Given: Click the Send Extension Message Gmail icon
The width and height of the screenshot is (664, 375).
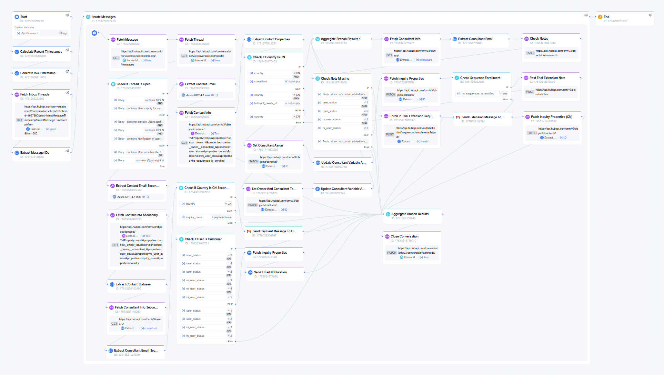Looking at the screenshot, I should 458,117.
